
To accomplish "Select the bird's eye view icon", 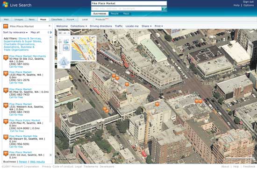I will click(x=66, y=48).
